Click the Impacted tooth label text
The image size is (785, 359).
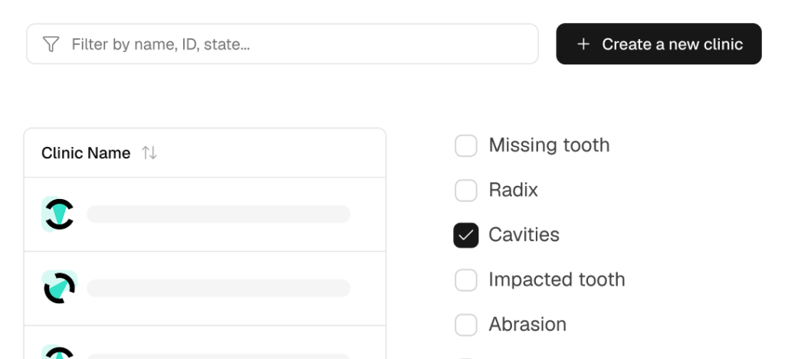[557, 279]
